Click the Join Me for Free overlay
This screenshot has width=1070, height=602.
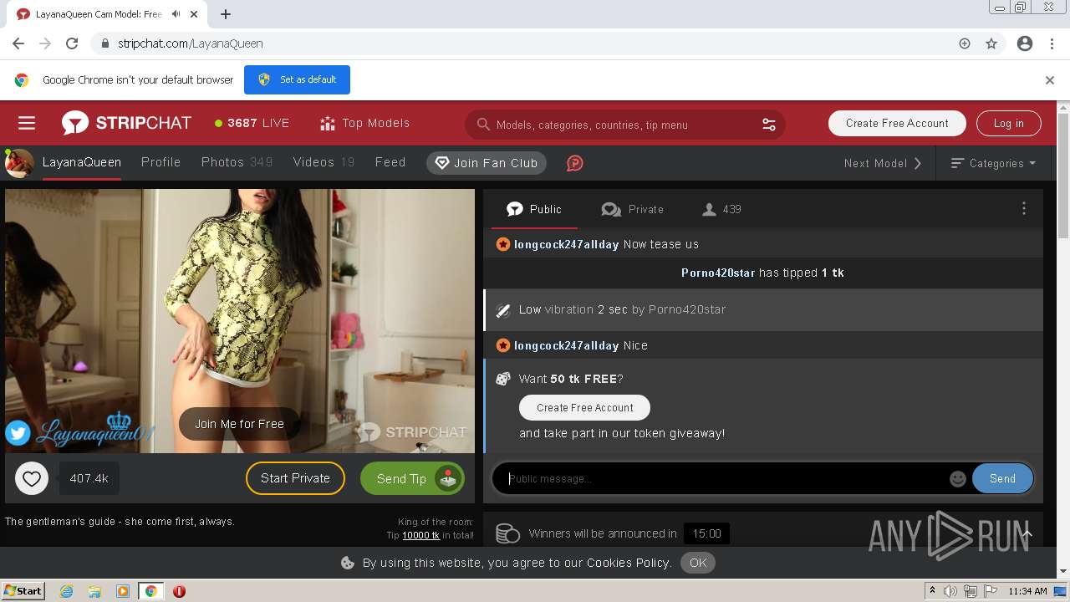pyautogui.click(x=239, y=424)
